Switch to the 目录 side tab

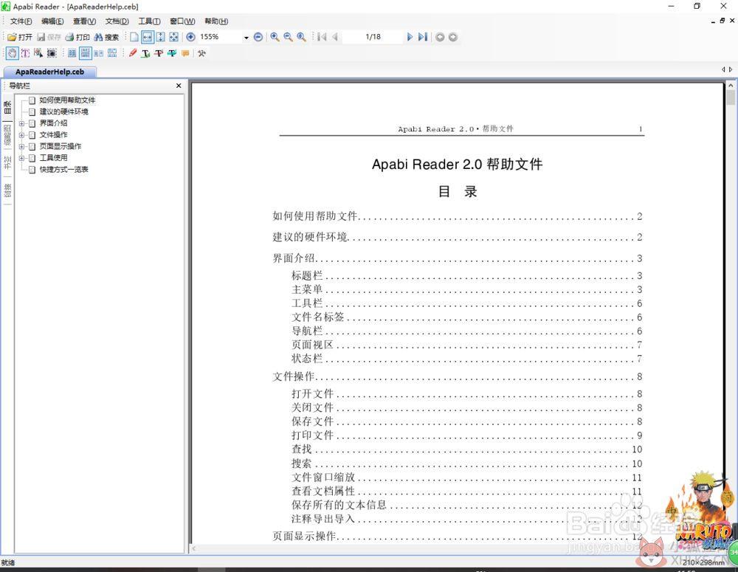coord(7,107)
